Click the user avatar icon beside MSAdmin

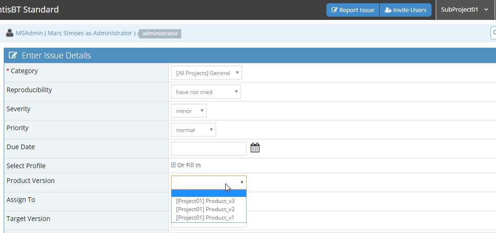[x=10, y=33]
